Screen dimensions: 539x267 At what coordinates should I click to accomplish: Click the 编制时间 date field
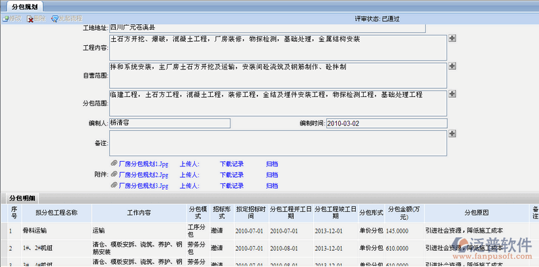pyautogui.click(x=387, y=123)
